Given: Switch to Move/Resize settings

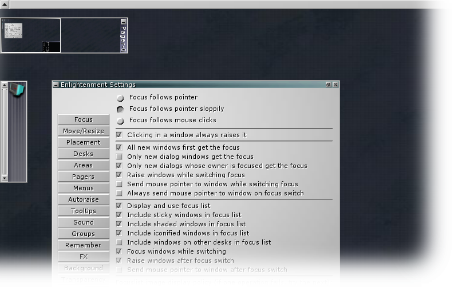Looking at the screenshot, I should tap(84, 131).
